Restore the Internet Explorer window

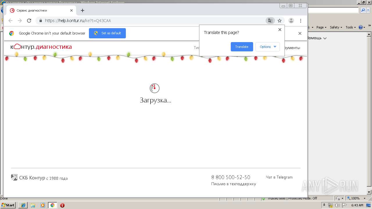(x=363, y=2)
